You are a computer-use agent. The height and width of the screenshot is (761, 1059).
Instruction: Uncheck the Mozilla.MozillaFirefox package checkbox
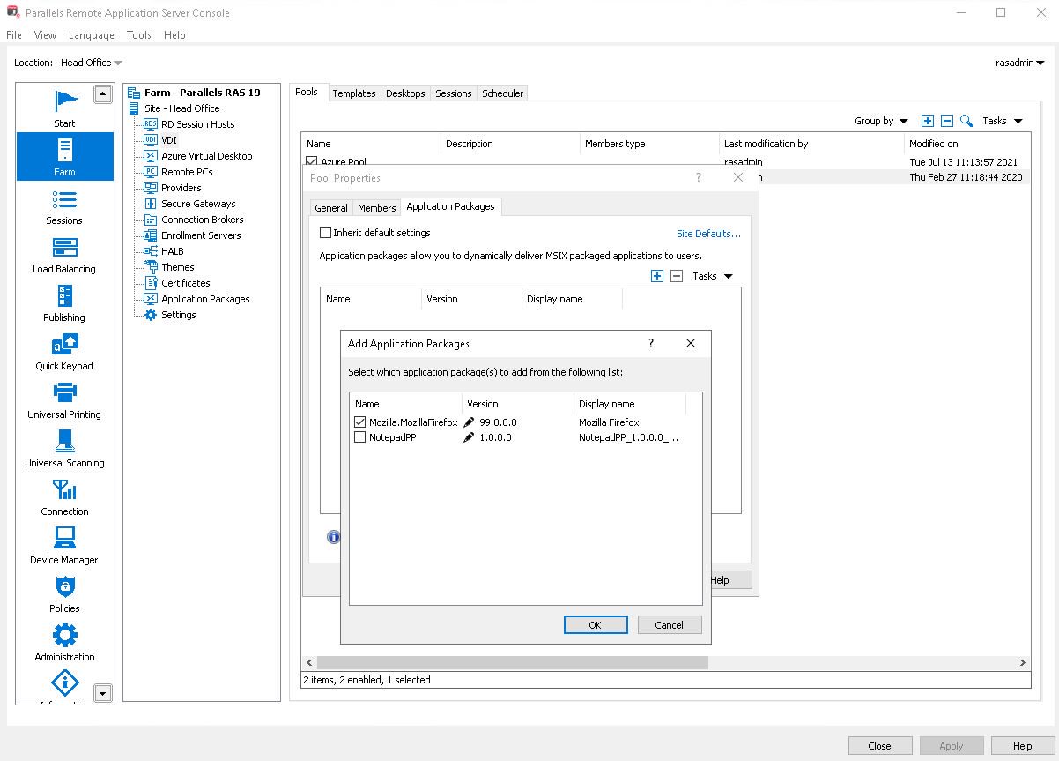[x=359, y=422]
